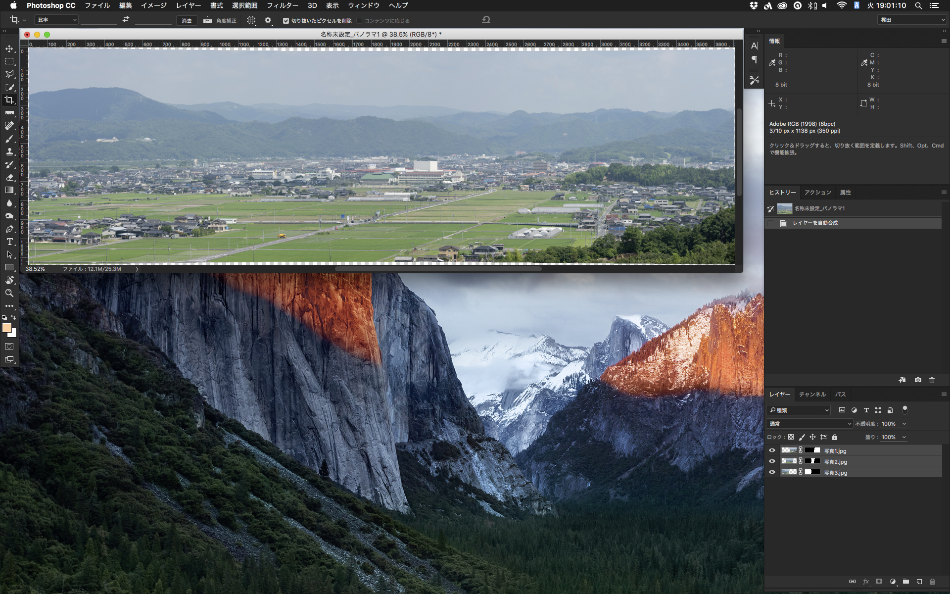Select the Quick Selection tool

pyautogui.click(x=9, y=87)
